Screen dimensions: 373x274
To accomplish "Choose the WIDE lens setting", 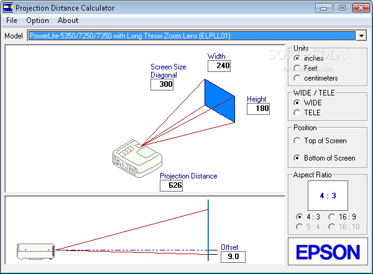I will point(307,103).
